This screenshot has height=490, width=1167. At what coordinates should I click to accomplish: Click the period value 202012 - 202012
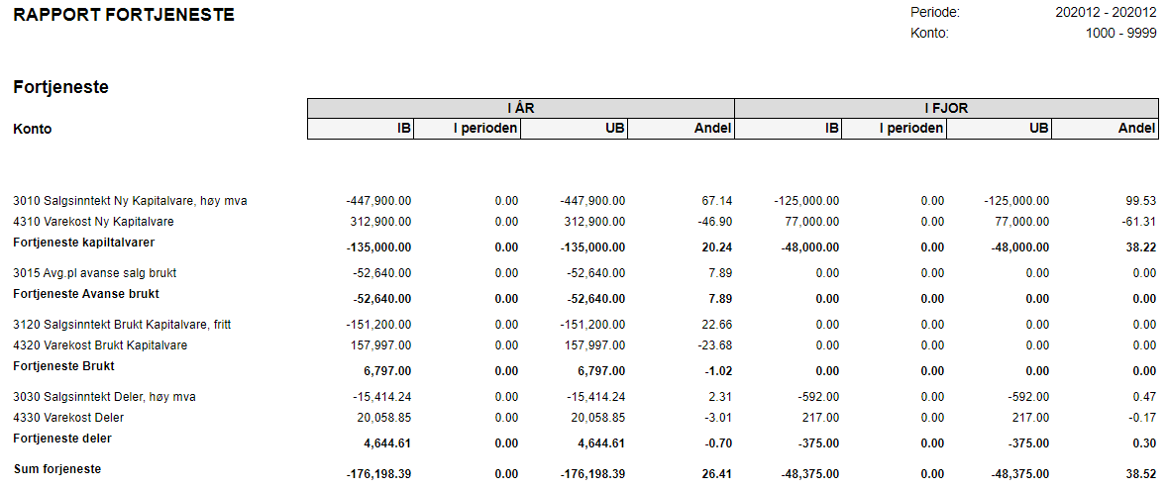pos(1106,13)
